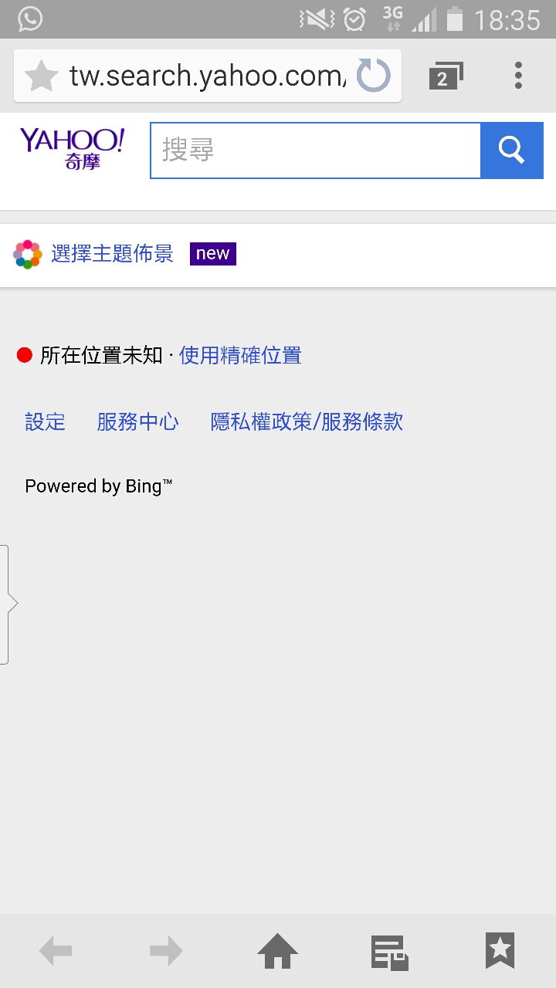Image resolution: width=556 pixels, height=988 pixels.
Task: Tap the home icon in bottom bar
Action: [278, 951]
